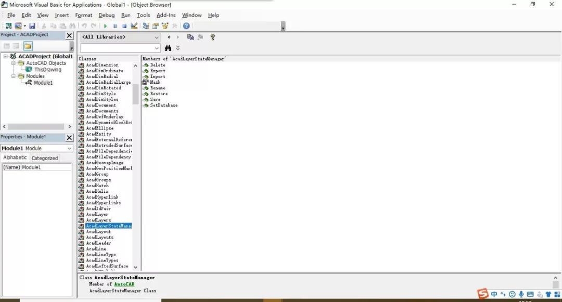
Task: Select the Delete member
Action: pyautogui.click(x=157, y=65)
